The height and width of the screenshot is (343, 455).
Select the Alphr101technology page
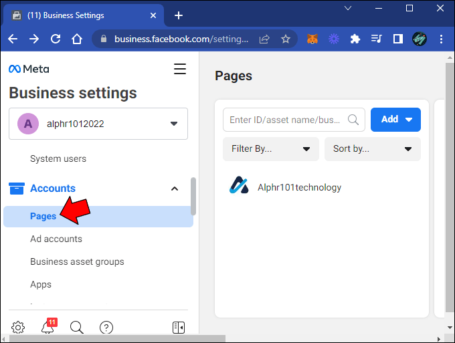coord(300,187)
